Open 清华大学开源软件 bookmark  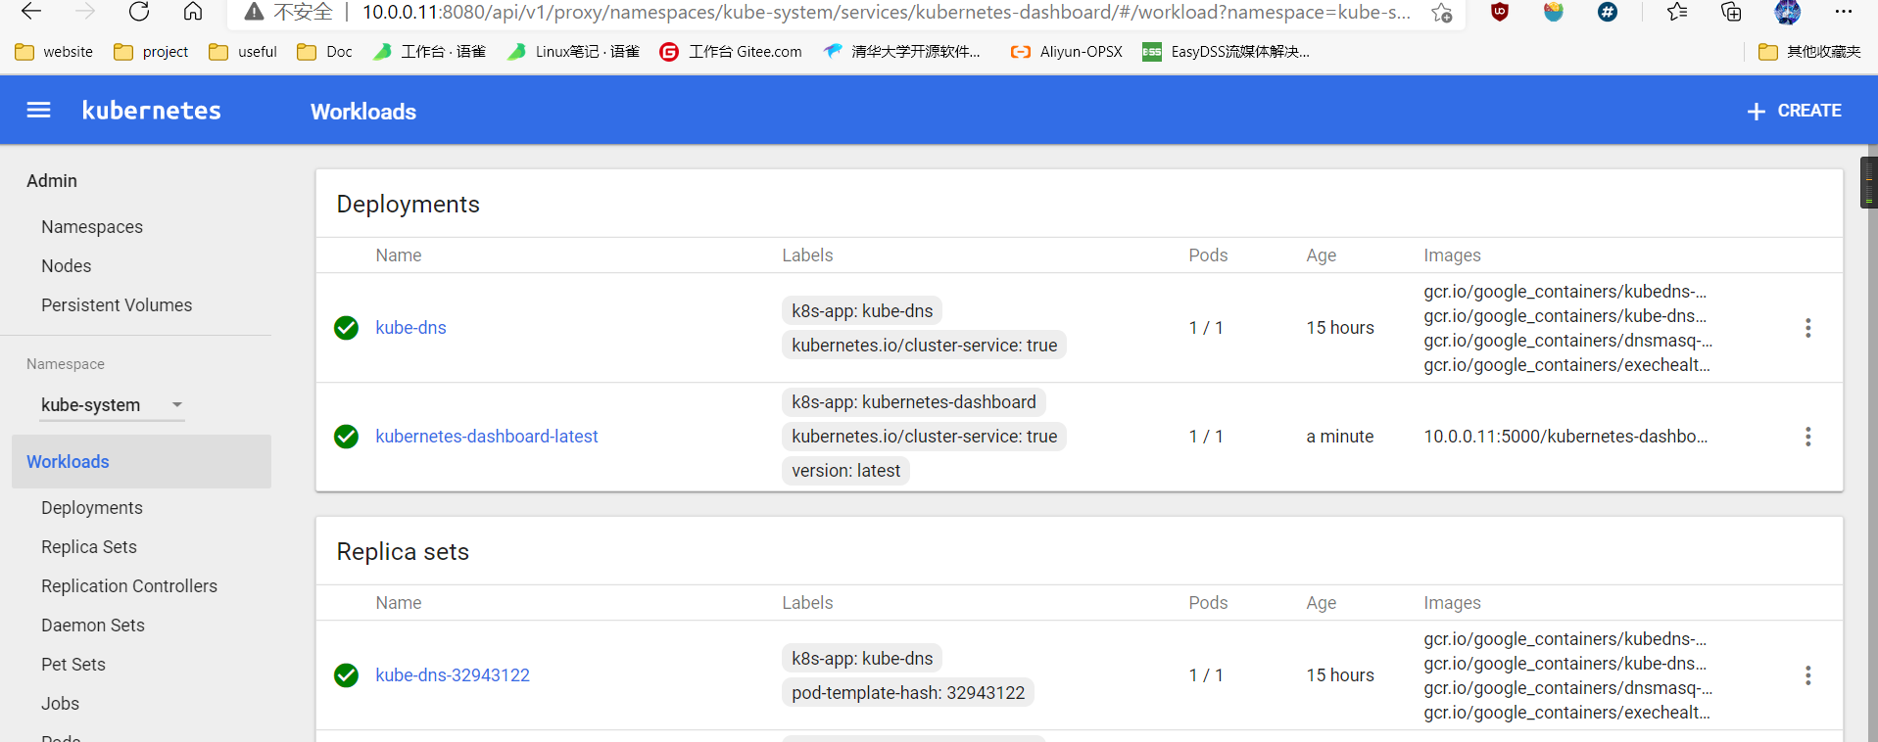pos(901,52)
